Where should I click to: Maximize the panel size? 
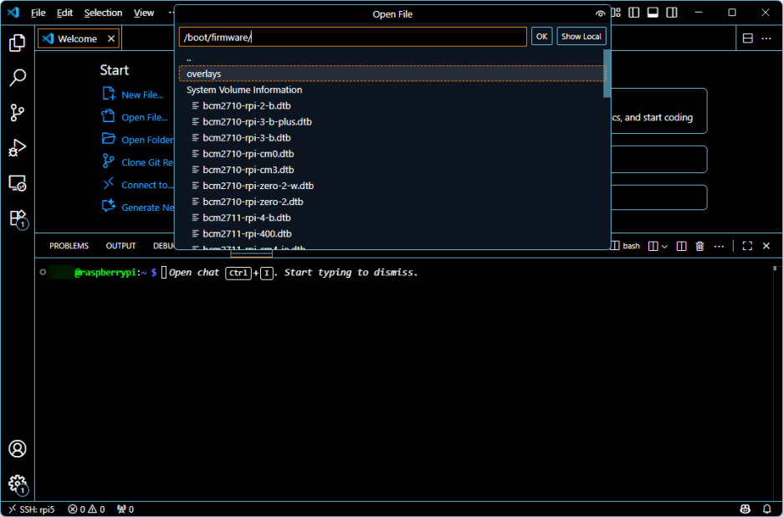click(x=747, y=246)
